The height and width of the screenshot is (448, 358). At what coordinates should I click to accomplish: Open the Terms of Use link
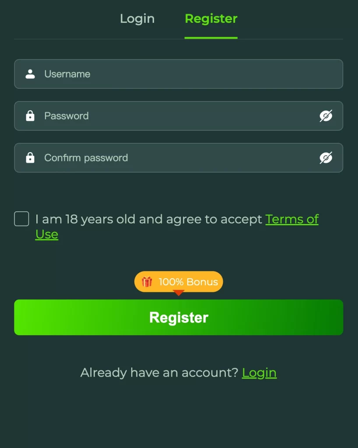tap(292, 219)
